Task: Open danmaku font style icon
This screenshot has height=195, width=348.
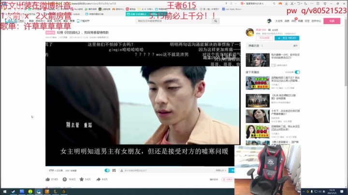Action: point(122,170)
